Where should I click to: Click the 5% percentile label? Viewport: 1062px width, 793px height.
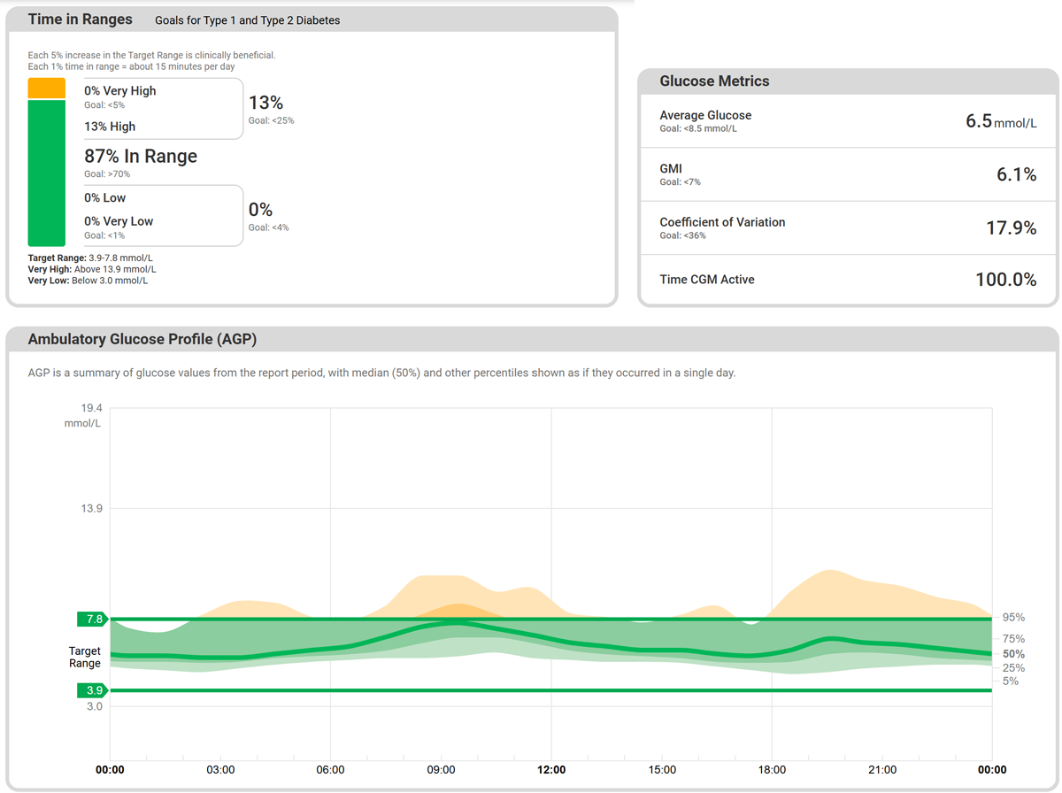(1011, 681)
